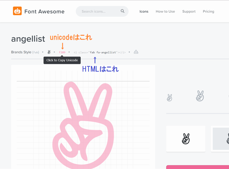The width and height of the screenshot is (229, 169).
Task: Click the pink button at bottom right
Action: pyautogui.click(x=198, y=167)
